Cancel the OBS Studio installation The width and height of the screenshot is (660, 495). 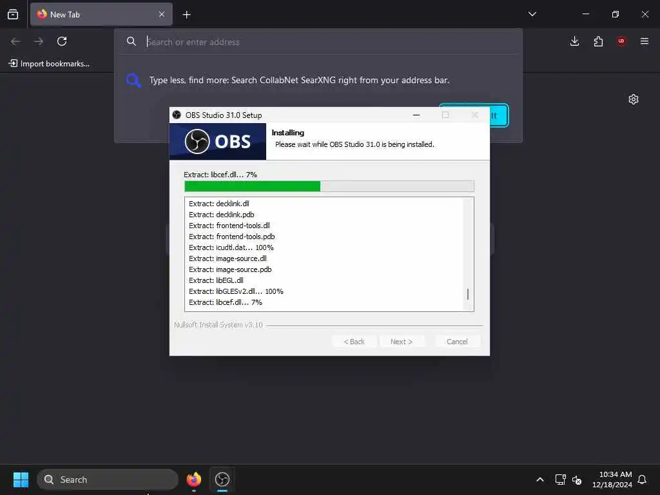[457, 342]
